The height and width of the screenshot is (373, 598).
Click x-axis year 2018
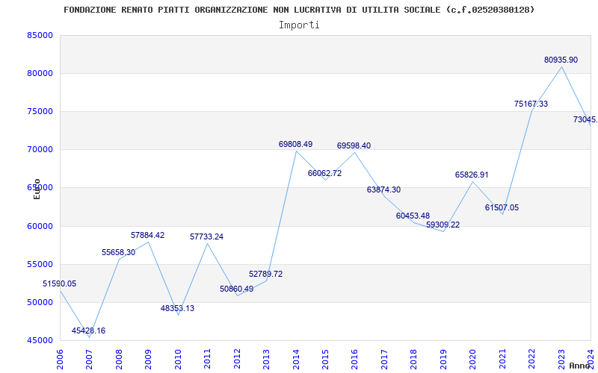click(414, 359)
